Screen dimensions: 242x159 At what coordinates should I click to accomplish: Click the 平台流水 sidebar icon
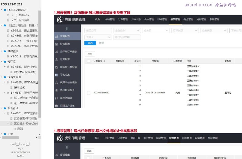pos(57,75)
